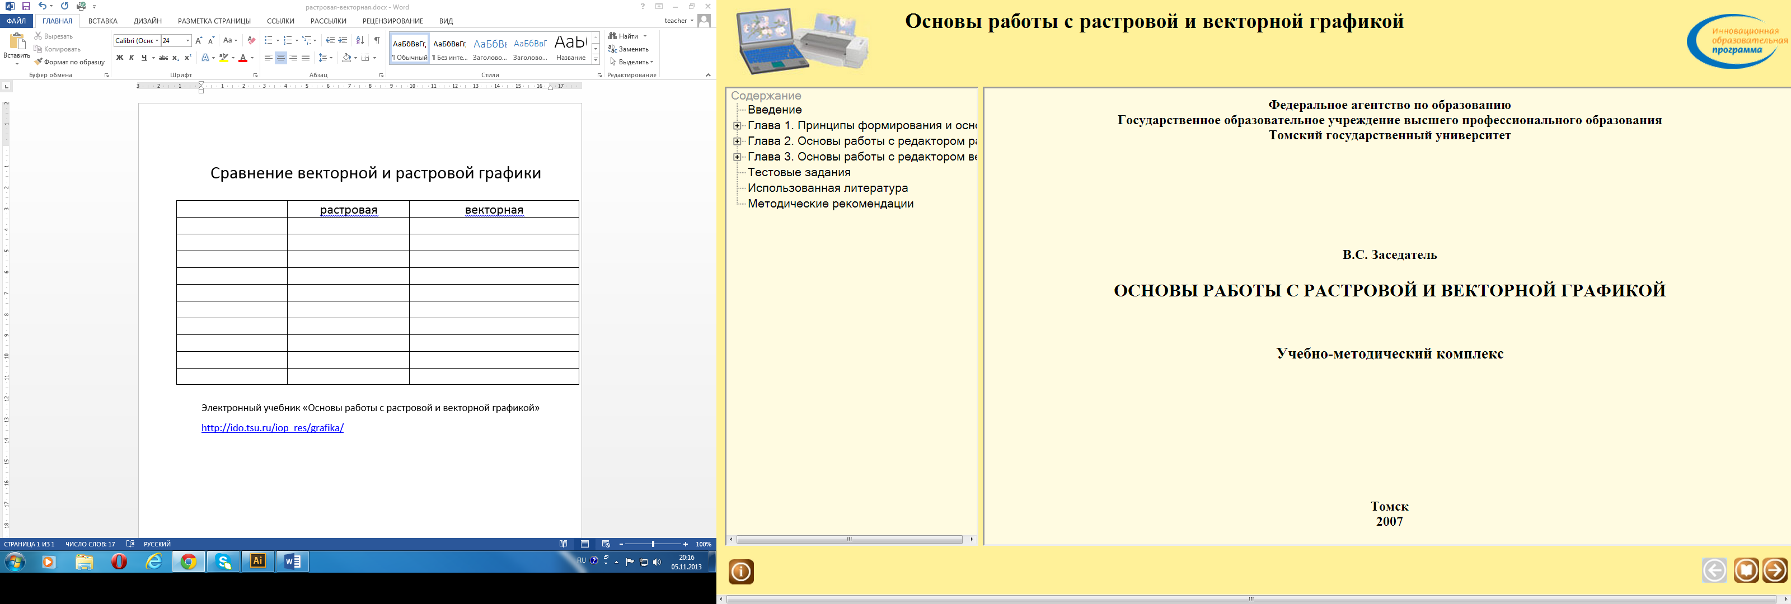Switch to the ВСТАВКА tab

pyautogui.click(x=103, y=21)
